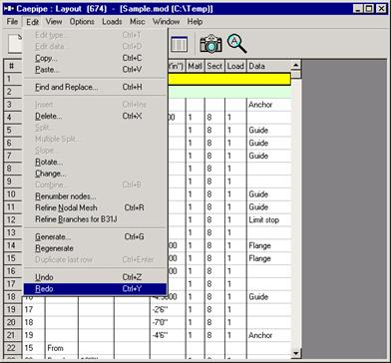The height and width of the screenshot is (363, 391).
Task: Click the Data column header
Action: [268, 66]
